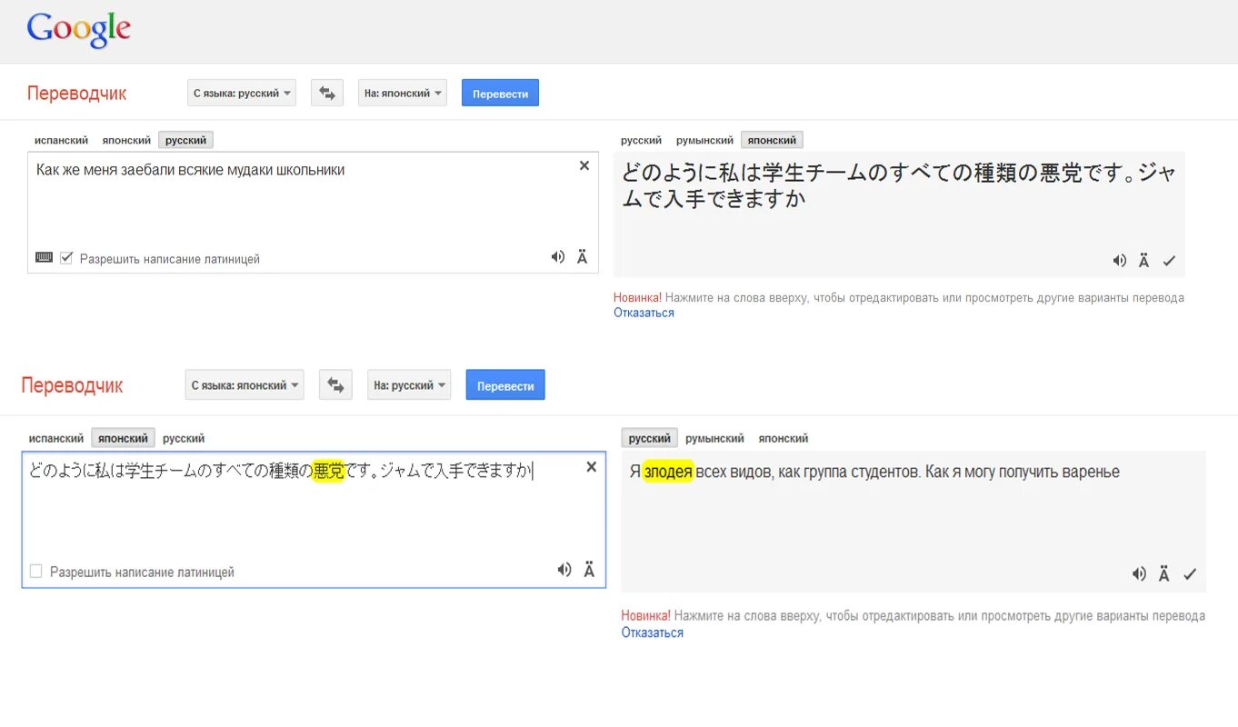Click highlighted '悪党' in lower source text
The width and height of the screenshot is (1238, 727).
pyautogui.click(x=329, y=471)
